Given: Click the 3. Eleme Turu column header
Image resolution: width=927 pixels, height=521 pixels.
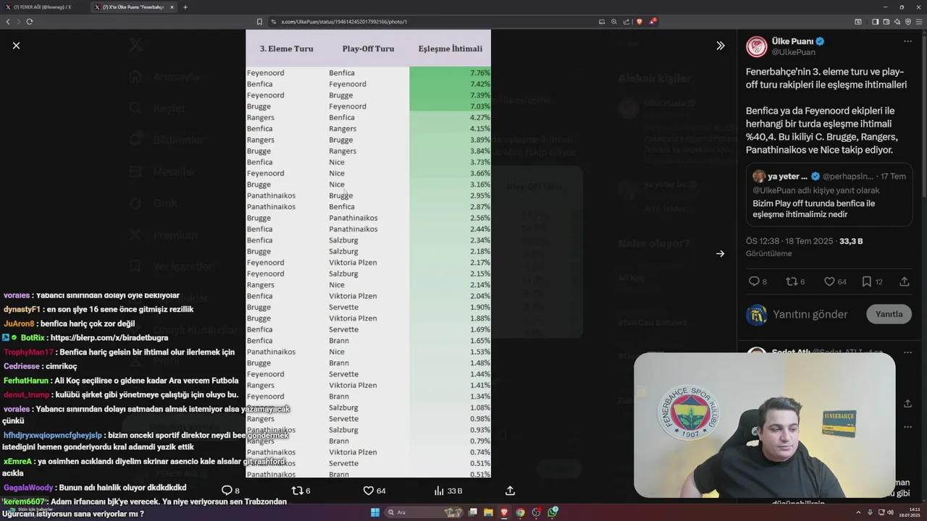Looking at the screenshot, I should pos(287,48).
